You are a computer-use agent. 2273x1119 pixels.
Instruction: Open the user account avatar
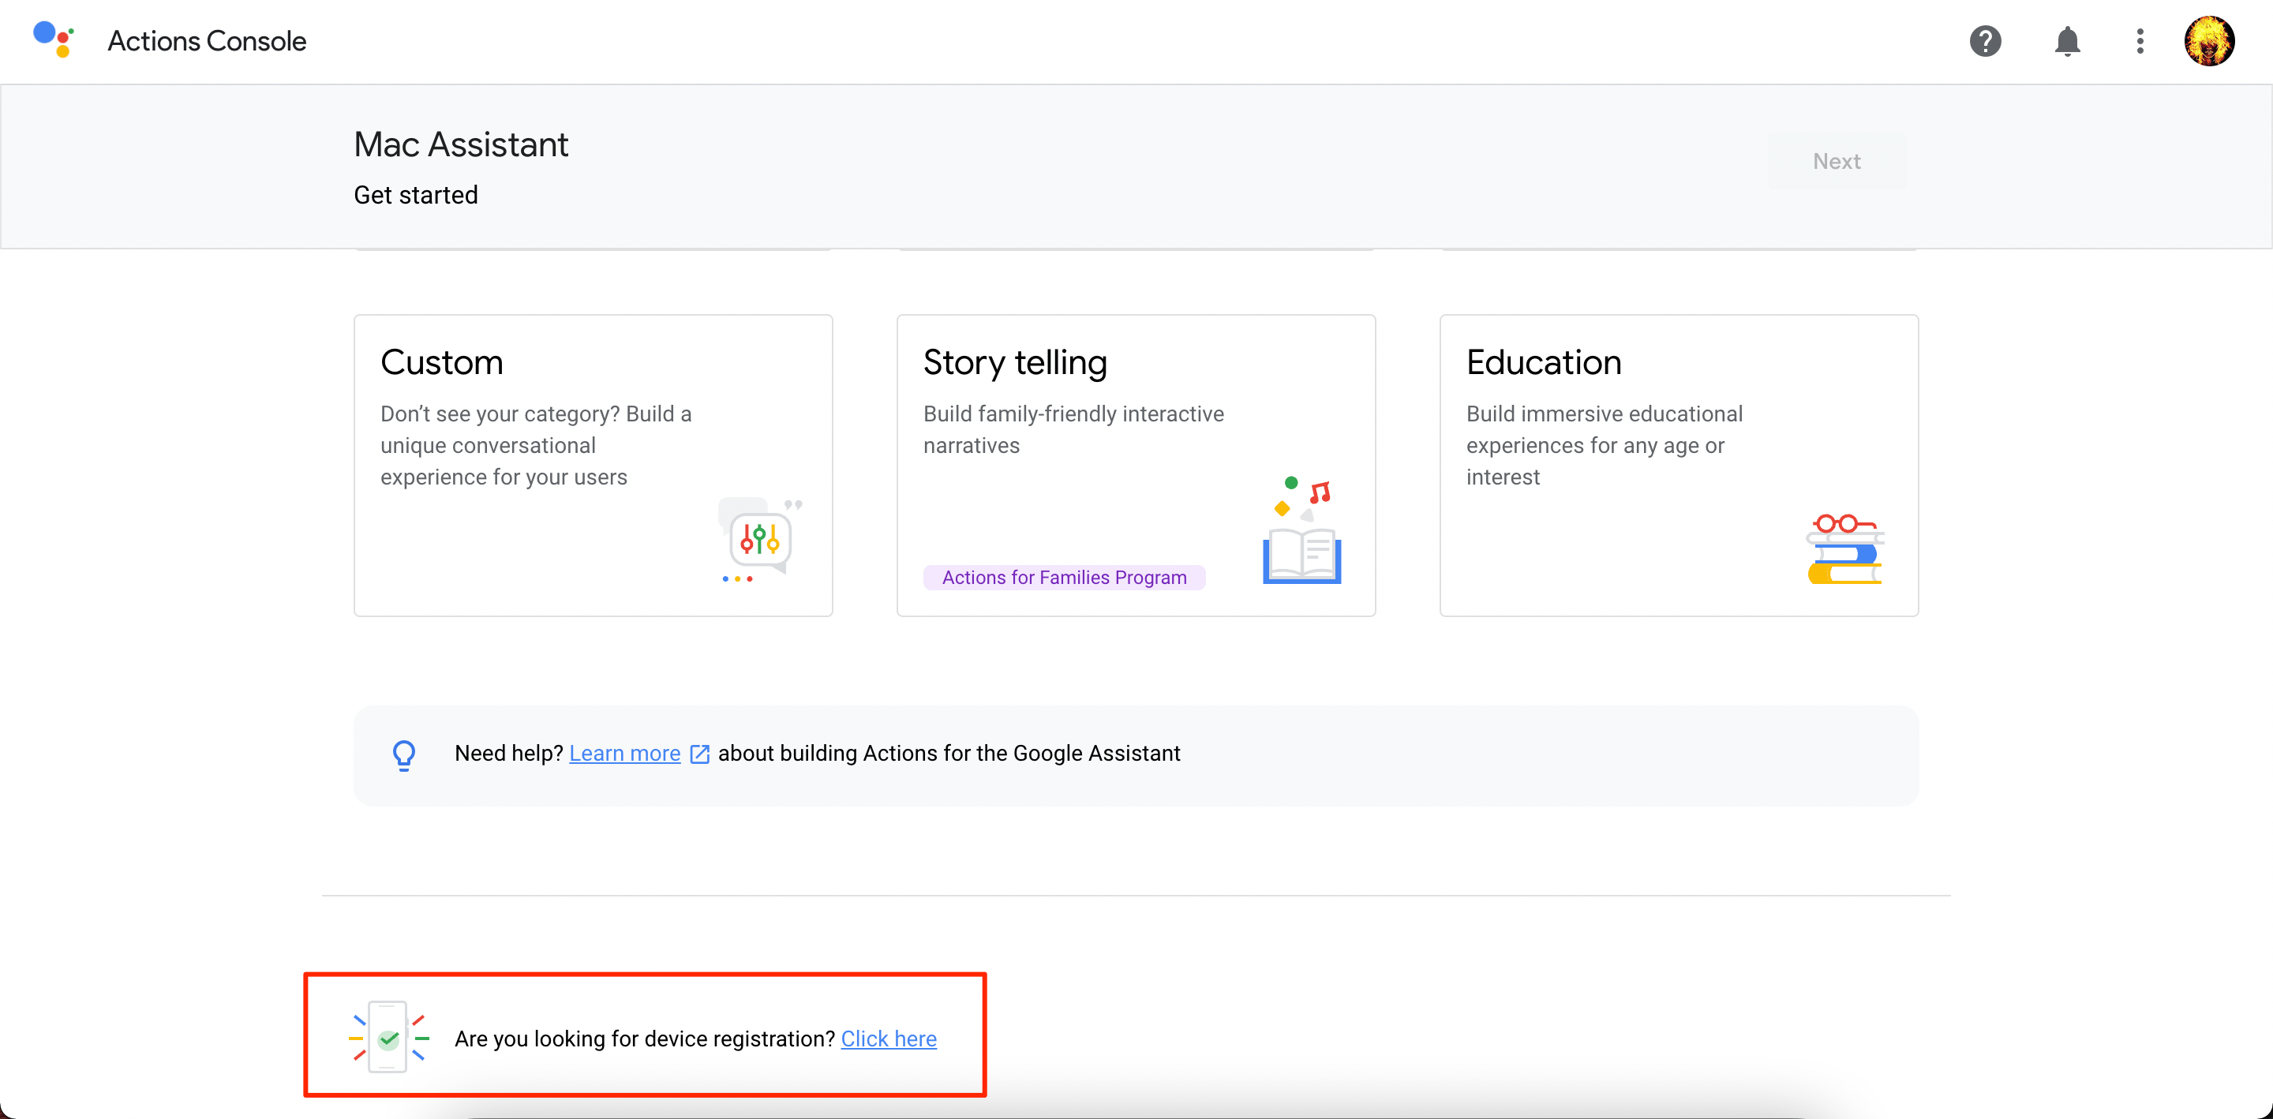pos(2208,40)
